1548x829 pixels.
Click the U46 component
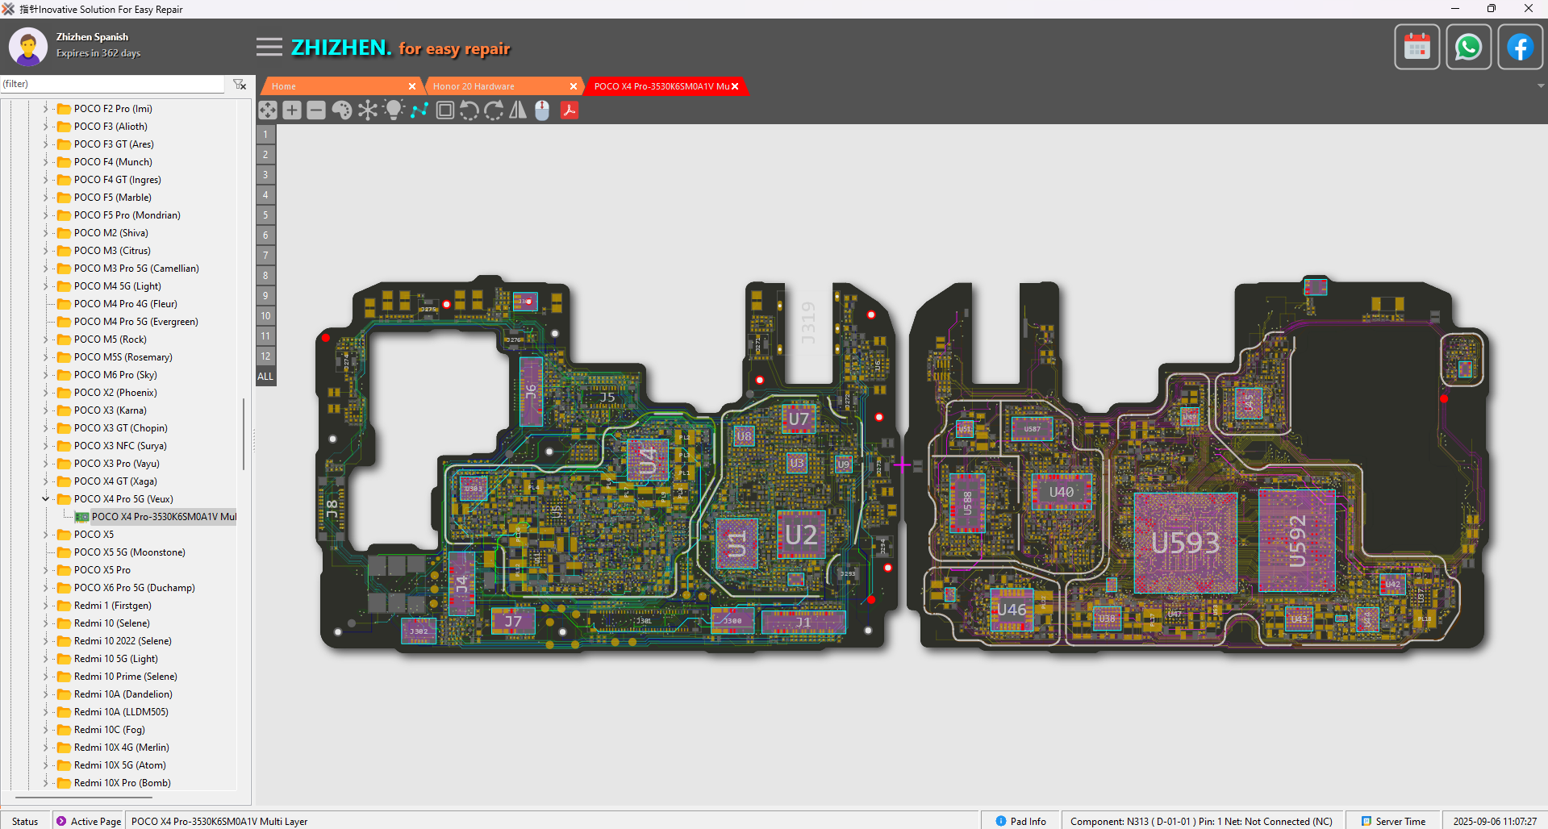1012,610
